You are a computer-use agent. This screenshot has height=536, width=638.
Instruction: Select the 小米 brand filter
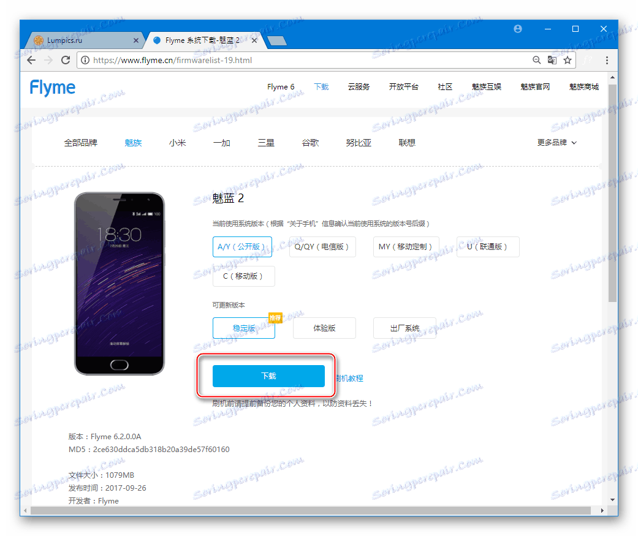[177, 143]
